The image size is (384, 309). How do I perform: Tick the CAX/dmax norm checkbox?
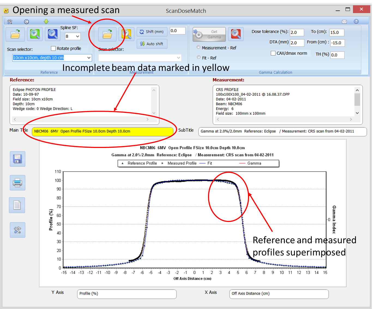tap(273, 53)
